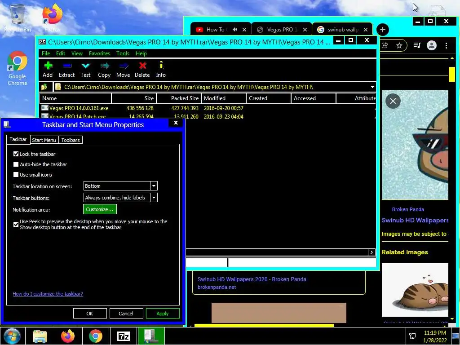
Task: Select the Taskbar Properties taskbar button
Action: pyautogui.click(x=151, y=336)
